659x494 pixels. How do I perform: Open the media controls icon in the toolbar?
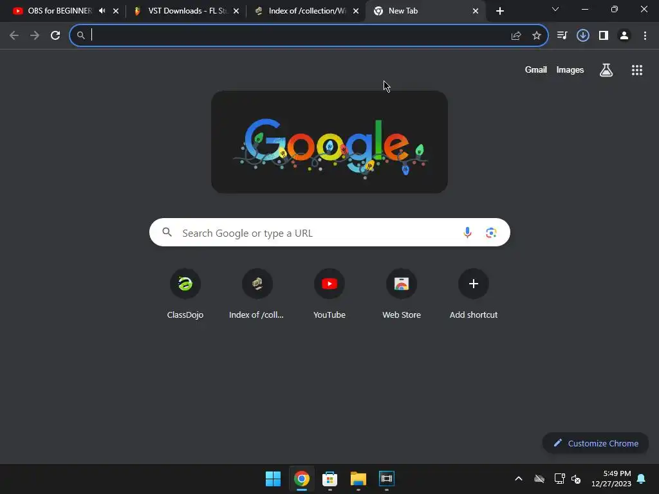562,35
